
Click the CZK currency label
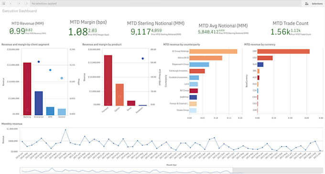pyautogui.click(x=255, y=91)
